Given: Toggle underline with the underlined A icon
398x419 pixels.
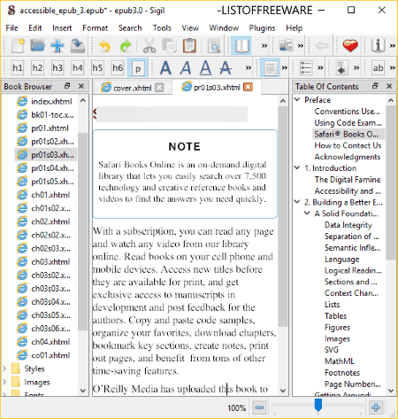Looking at the screenshot, I should click(x=205, y=68).
